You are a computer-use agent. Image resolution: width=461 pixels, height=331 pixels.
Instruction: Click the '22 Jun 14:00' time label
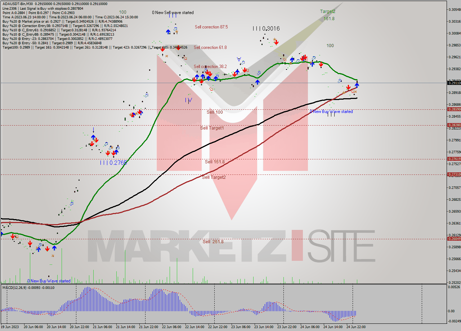pos(195,327)
